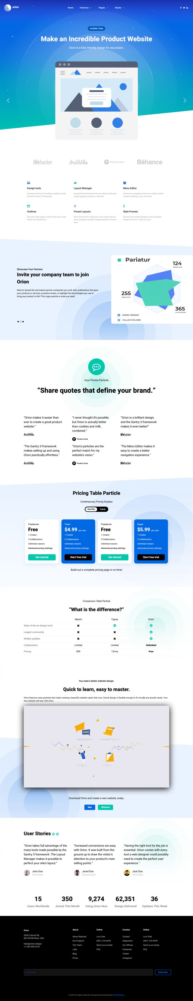Select the first carousel pagination dot
This screenshot has height=1001, width=193.
pyautogui.click(x=18, y=322)
